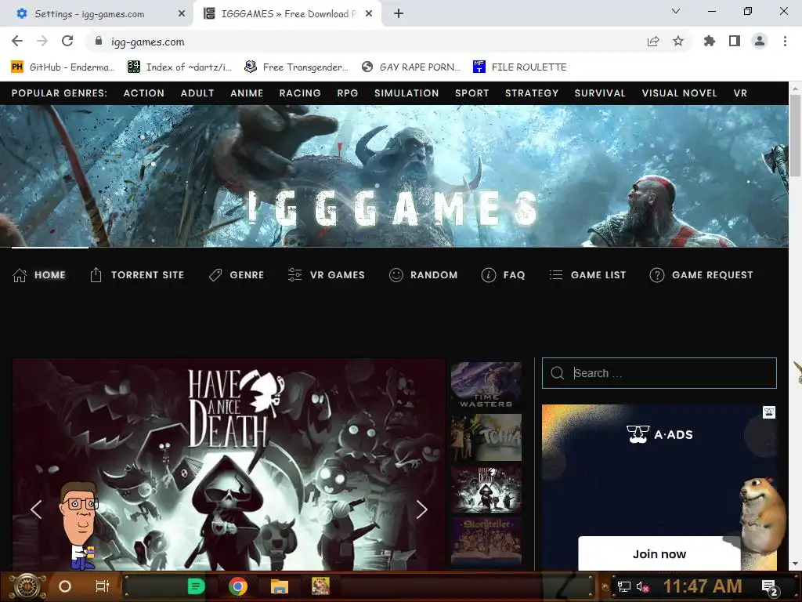Click the A-ADS ad corner icon
The height and width of the screenshot is (602, 802).
(769, 412)
